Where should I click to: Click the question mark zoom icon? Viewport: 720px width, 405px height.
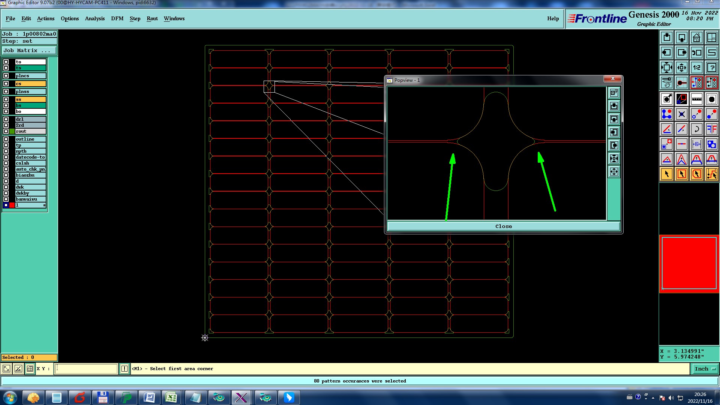(x=711, y=67)
